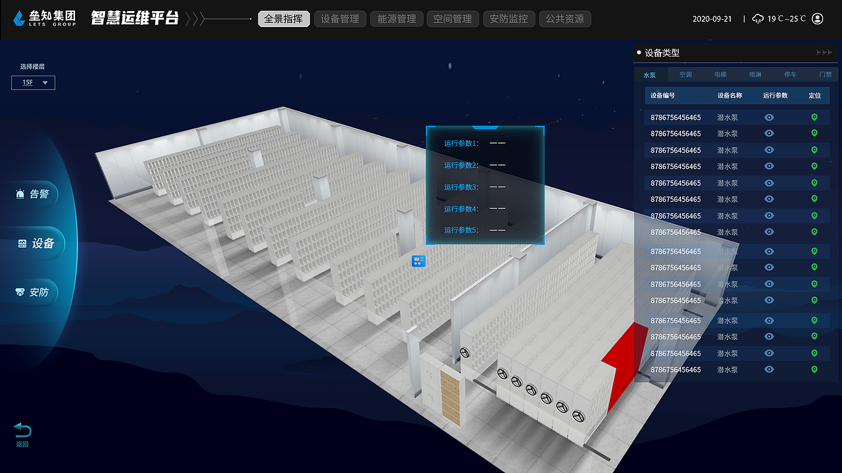Select the 门禁 device type tab

(x=825, y=75)
